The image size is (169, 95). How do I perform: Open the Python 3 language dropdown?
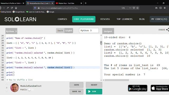89,31
